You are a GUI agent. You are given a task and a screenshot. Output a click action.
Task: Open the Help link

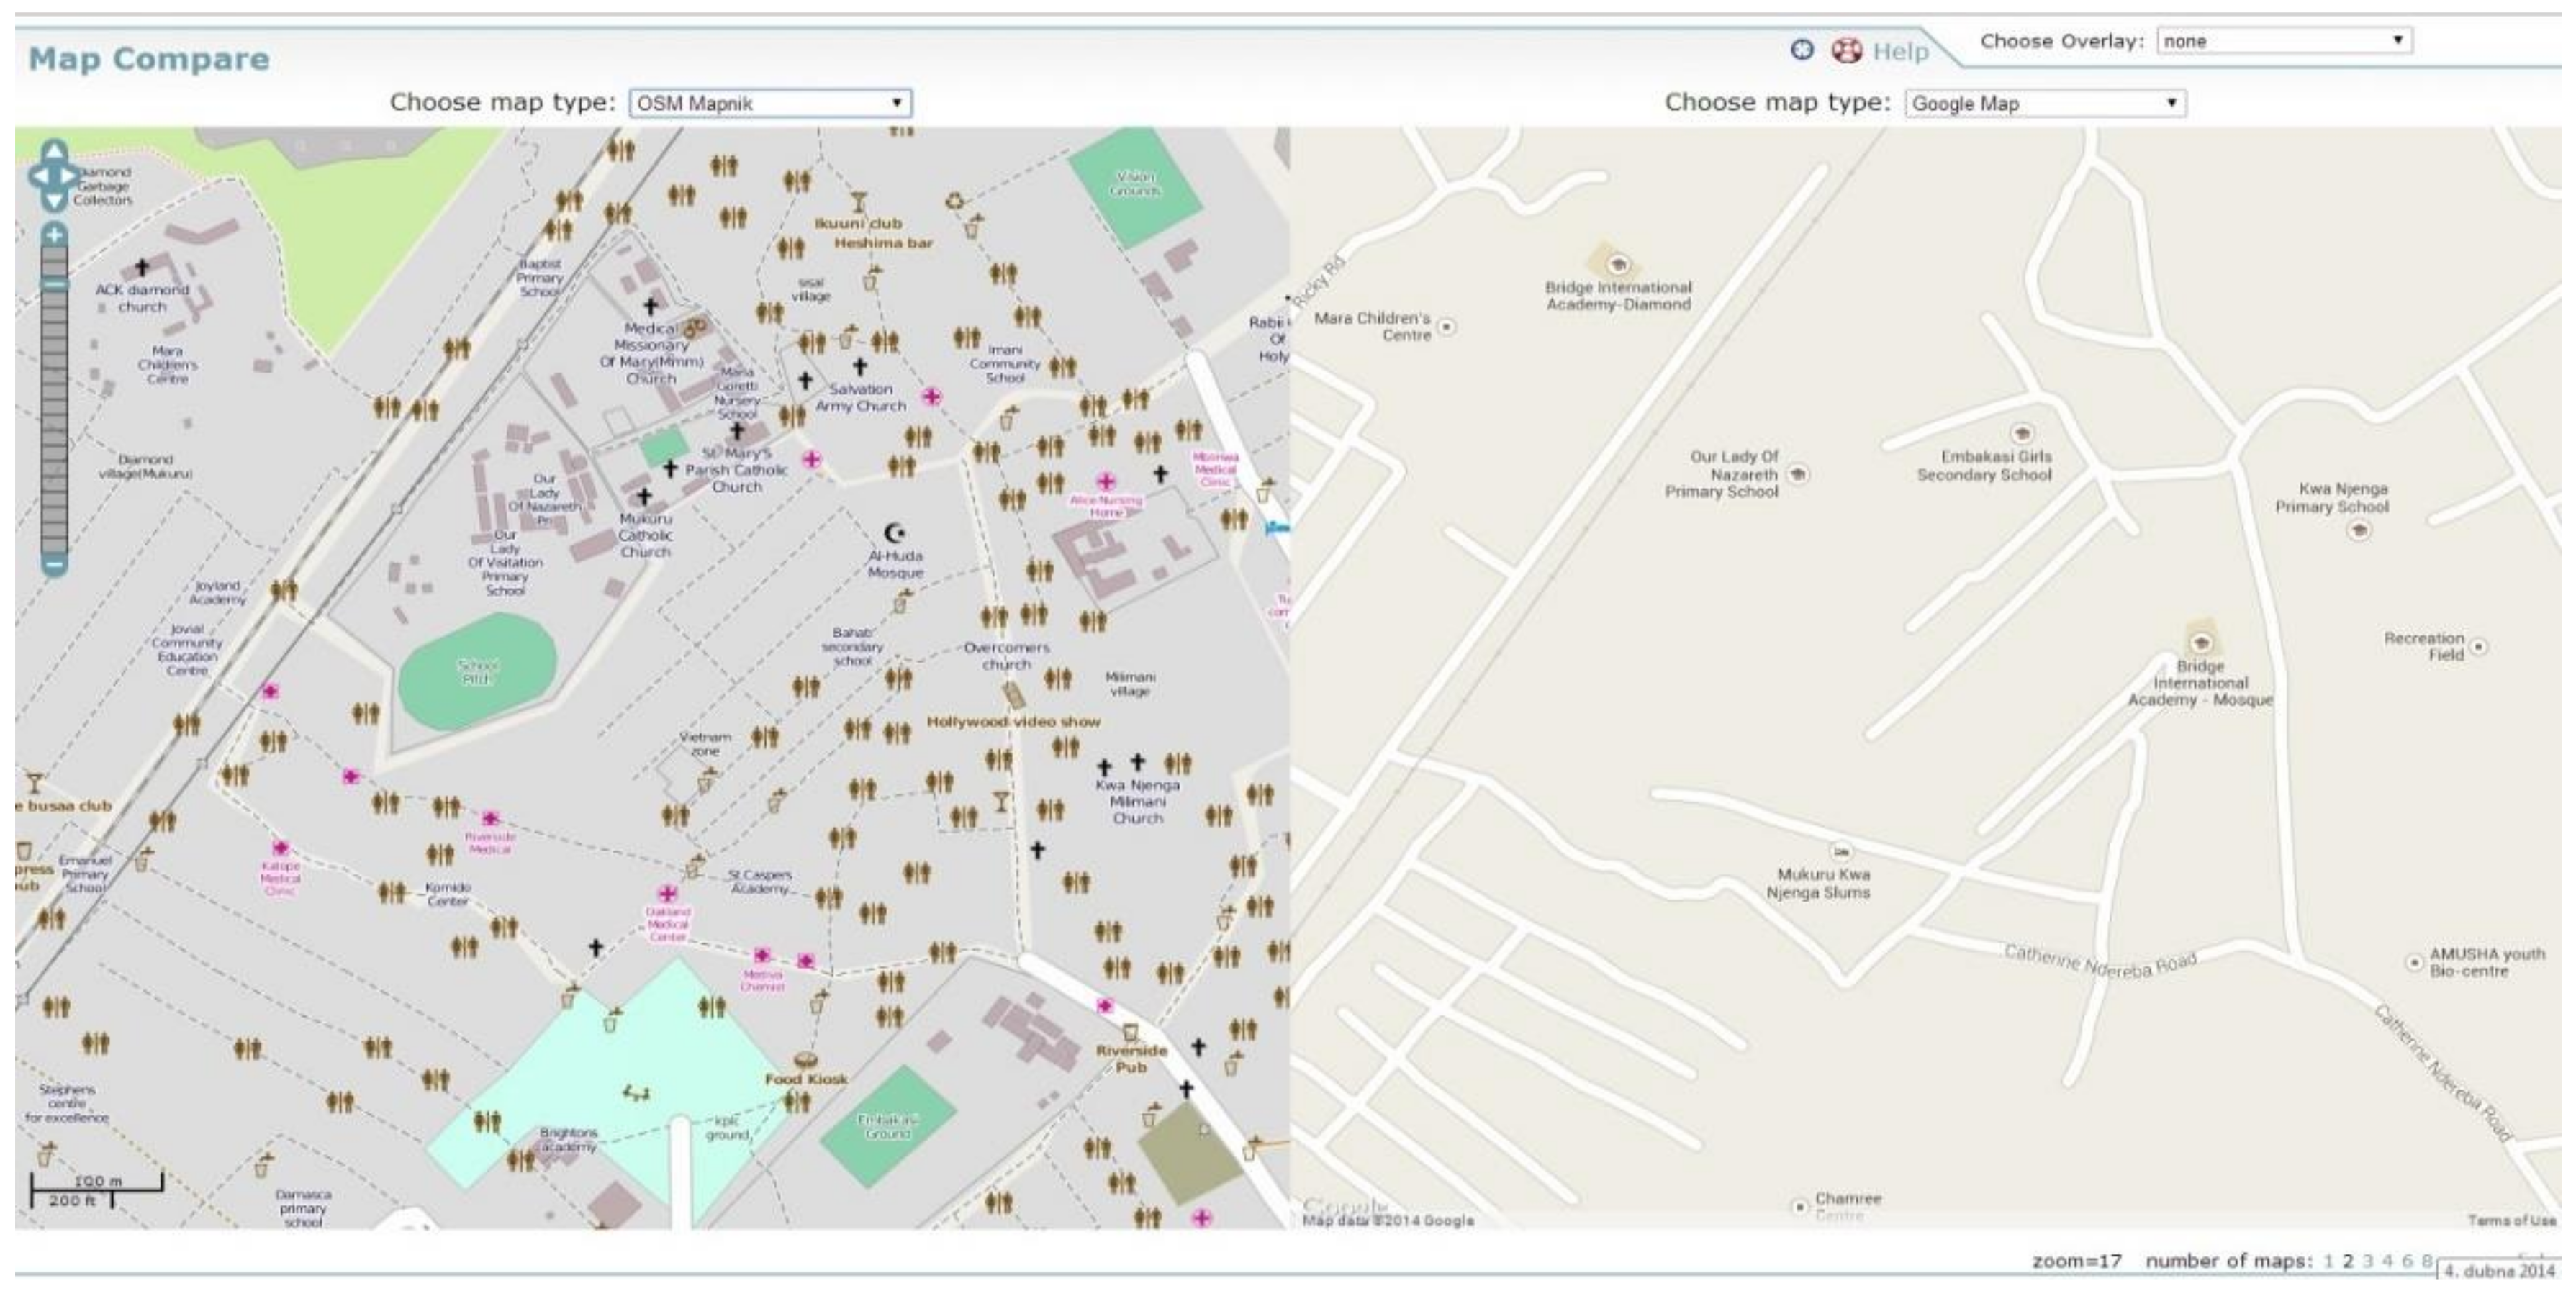[x=1900, y=51]
